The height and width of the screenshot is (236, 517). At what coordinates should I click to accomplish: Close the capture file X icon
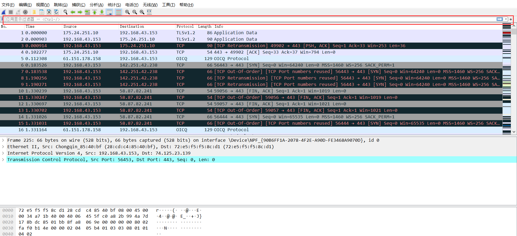tap(49, 12)
